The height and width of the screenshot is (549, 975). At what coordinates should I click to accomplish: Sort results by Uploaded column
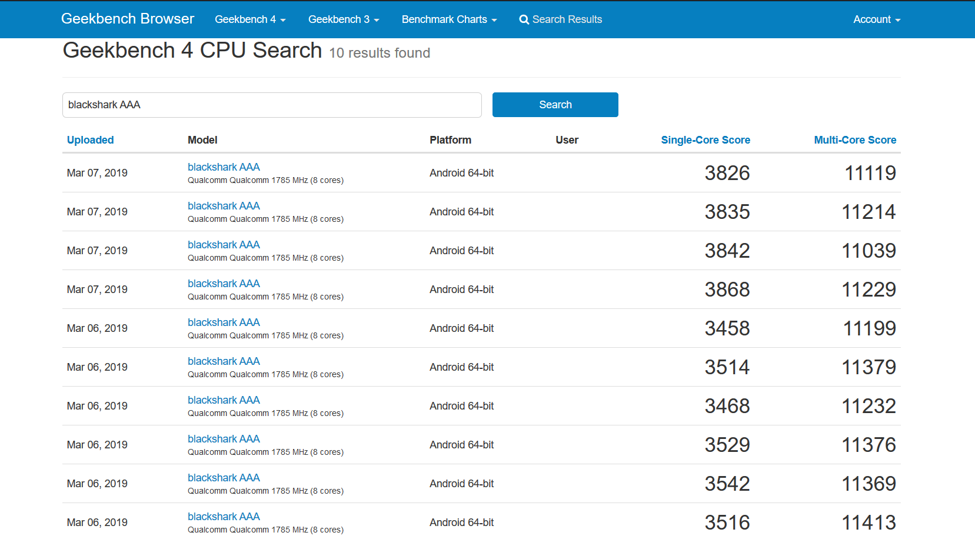point(90,140)
